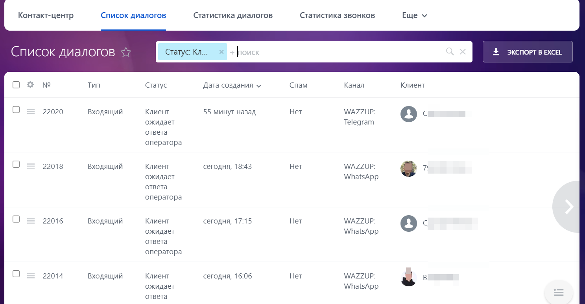Open the Статус filter chip options
The image size is (585, 304).
point(187,52)
